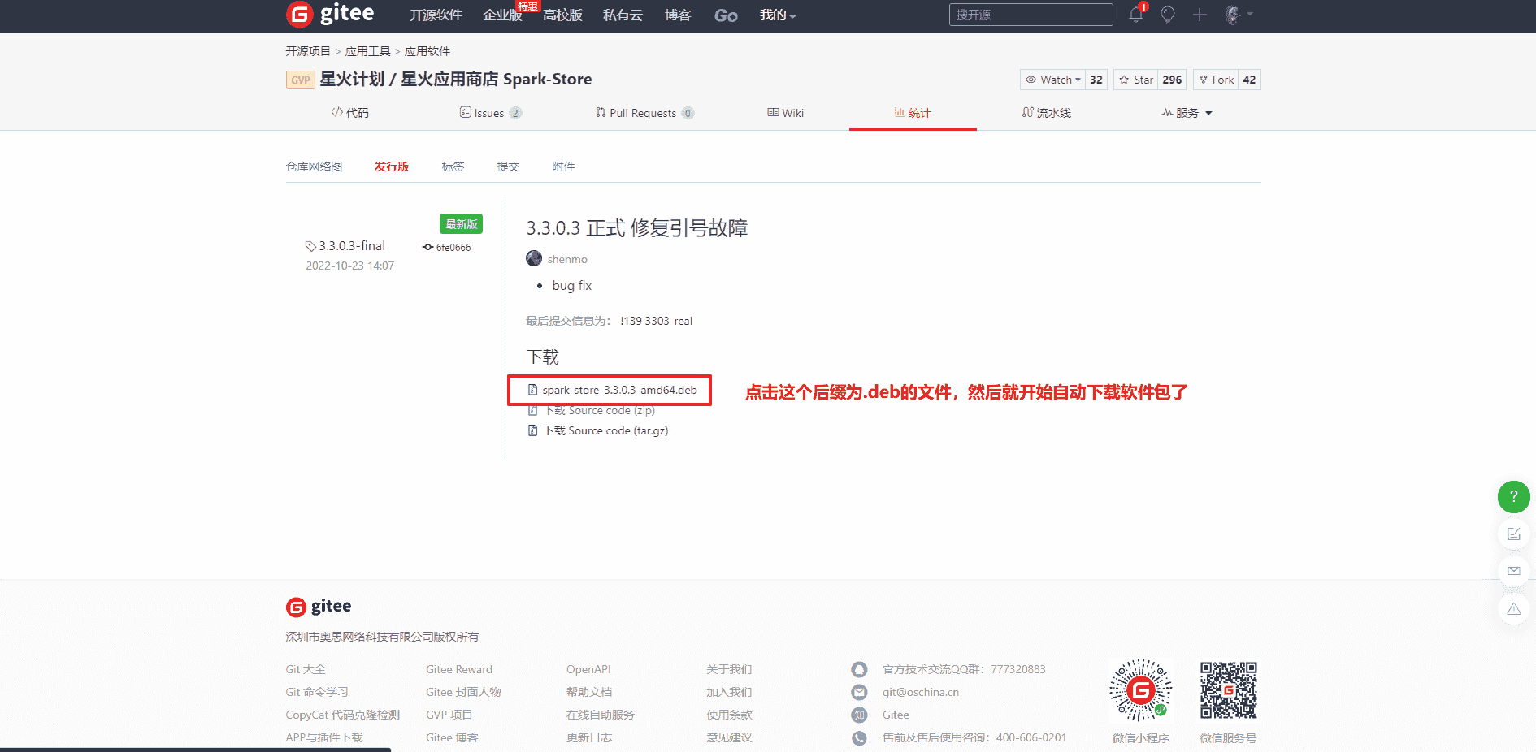Select the 标签 sub-tab
Screen dimensions: 1536x752
tap(453, 166)
